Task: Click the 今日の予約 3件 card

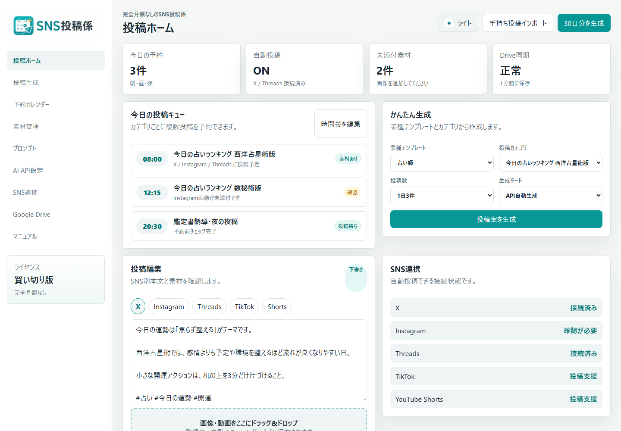Action: 182,69
